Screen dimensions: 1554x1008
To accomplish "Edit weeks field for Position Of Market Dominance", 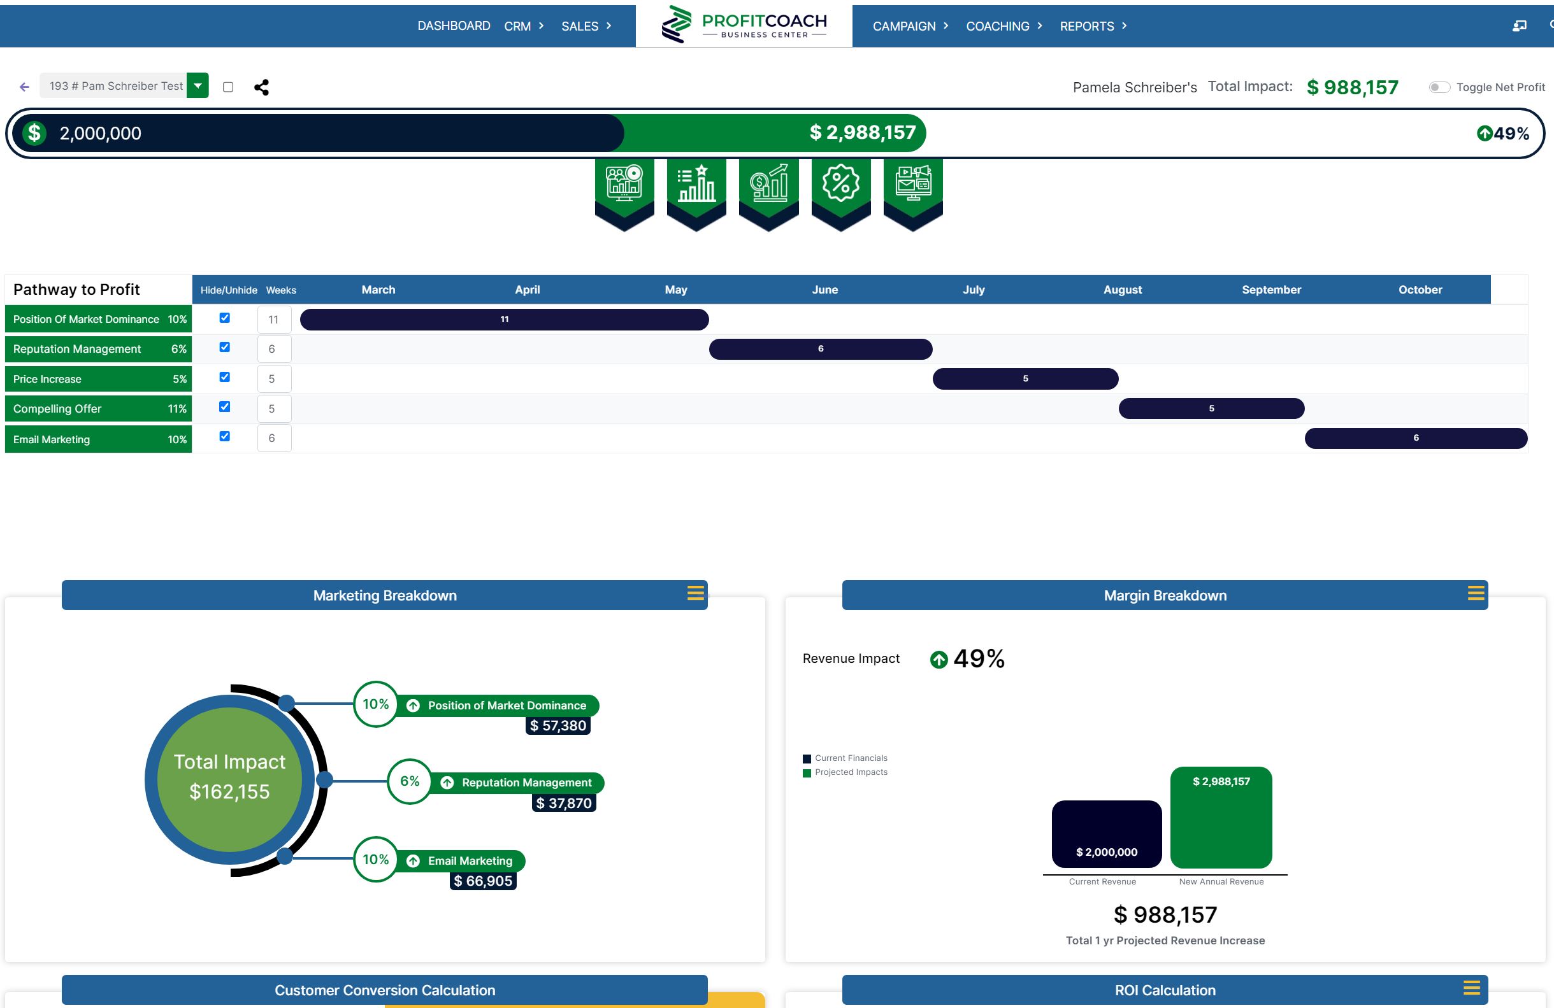I will 274,320.
